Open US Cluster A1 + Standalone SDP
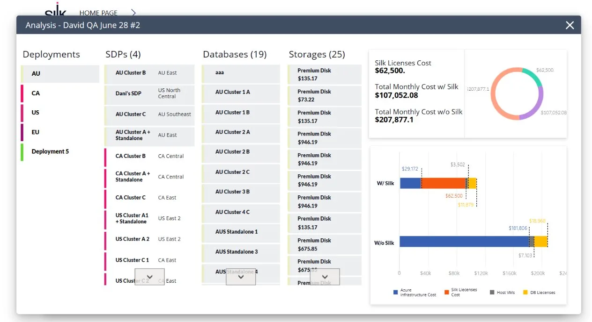This screenshot has height=322, width=592. click(149, 219)
